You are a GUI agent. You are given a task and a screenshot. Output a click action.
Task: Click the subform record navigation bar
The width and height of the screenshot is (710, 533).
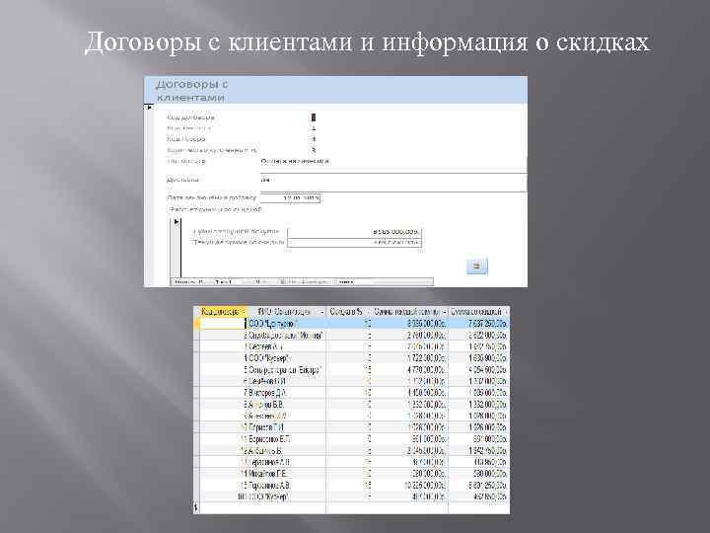pos(302,282)
